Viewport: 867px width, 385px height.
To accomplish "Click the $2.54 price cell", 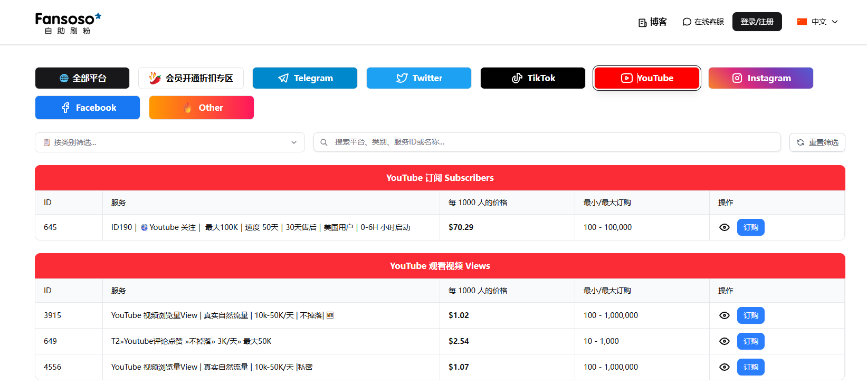I will pyautogui.click(x=507, y=341).
